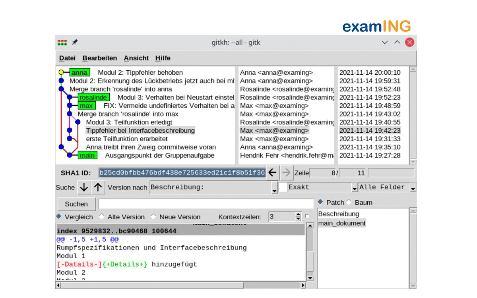Click the vertical scrollbar thumb in diff pane
Viewport: 477px width, 298px height.
(310, 261)
